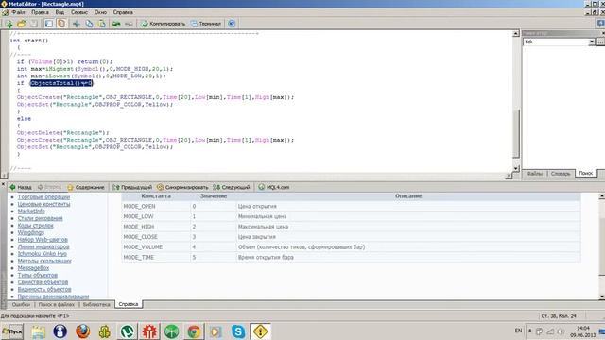Open the Свойства объектов help link
Image resolution: width=605 pixels, height=340 pixels.
[43, 282]
